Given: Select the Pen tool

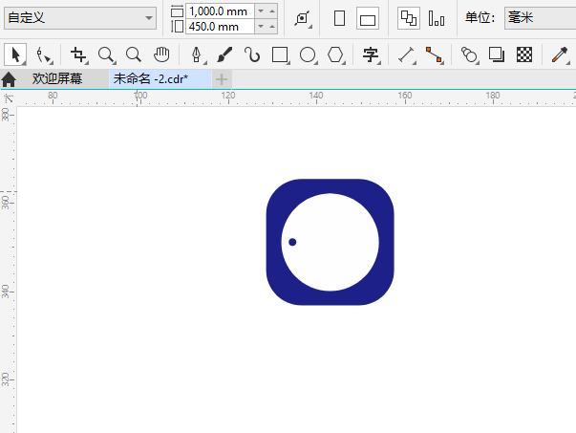Looking at the screenshot, I should [x=197, y=55].
